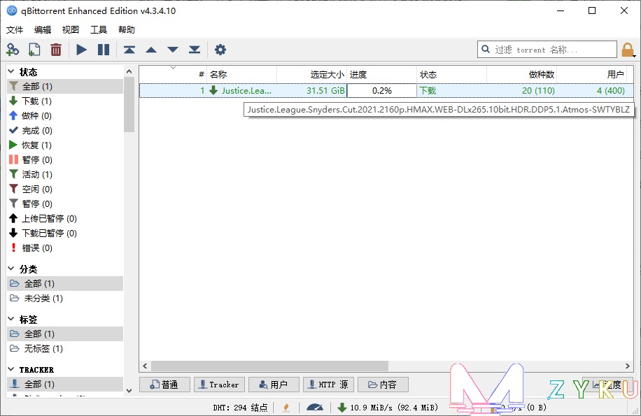Move torrent down in queue
The image size is (641, 416).
tap(173, 50)
